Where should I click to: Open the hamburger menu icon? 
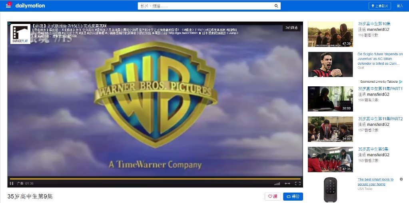9,5
